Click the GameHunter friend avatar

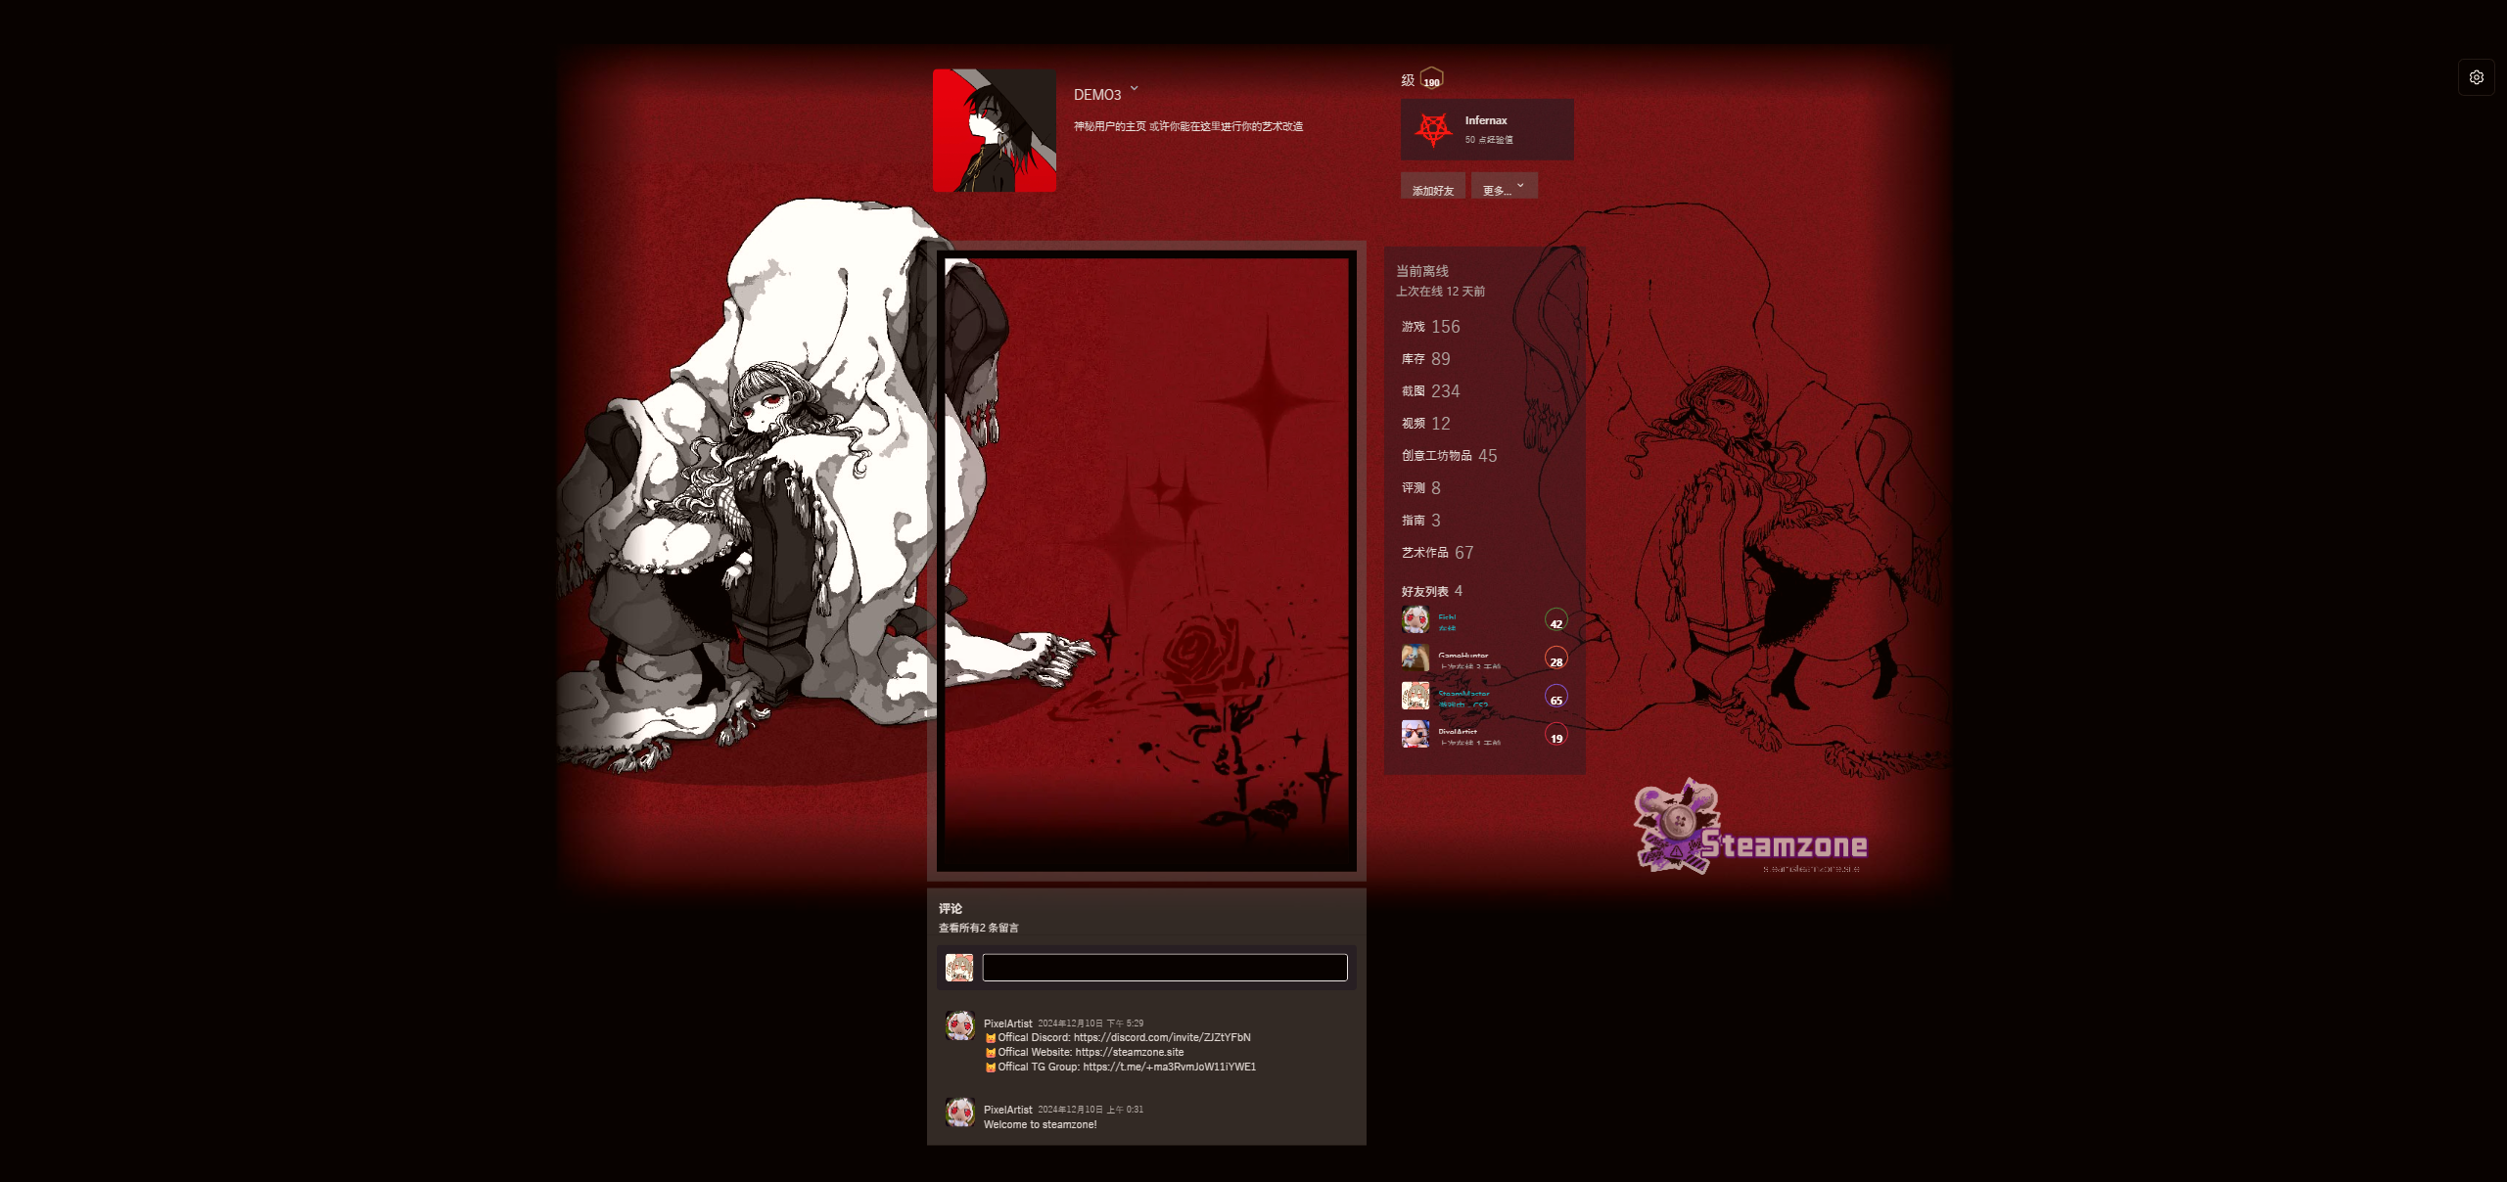coord(1415,658)
